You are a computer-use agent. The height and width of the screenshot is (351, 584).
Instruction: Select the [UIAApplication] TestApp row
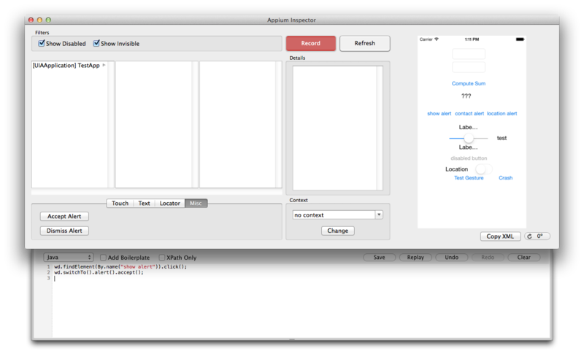click(69, 65)
